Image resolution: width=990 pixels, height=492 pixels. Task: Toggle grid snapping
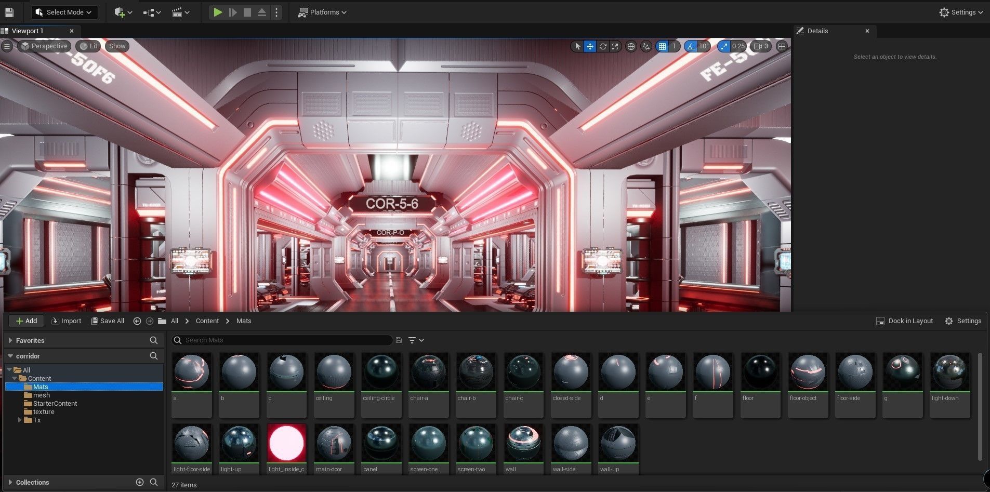pyautogui.click(x=662, y=46)
